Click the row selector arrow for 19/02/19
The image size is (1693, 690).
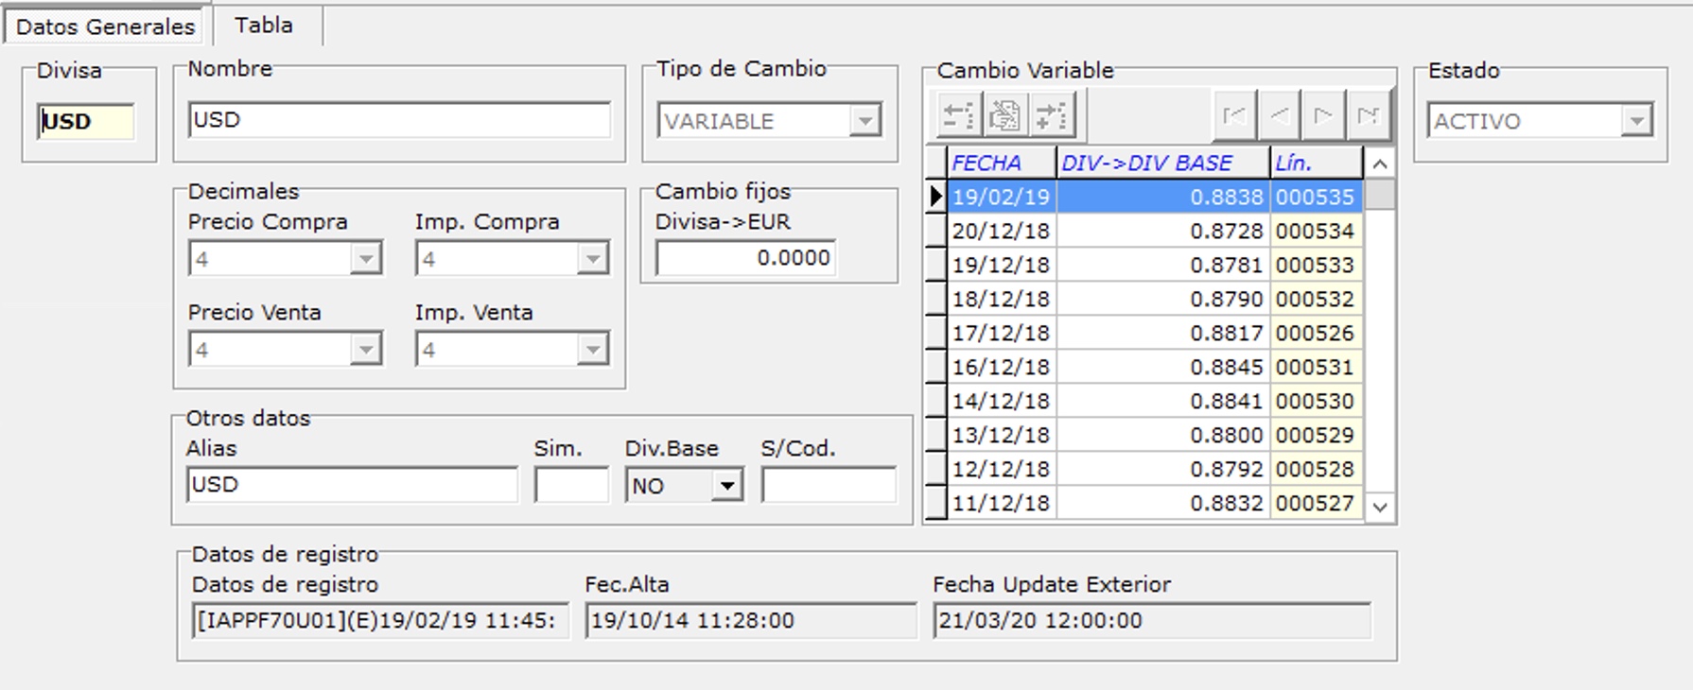click(935, 197)
